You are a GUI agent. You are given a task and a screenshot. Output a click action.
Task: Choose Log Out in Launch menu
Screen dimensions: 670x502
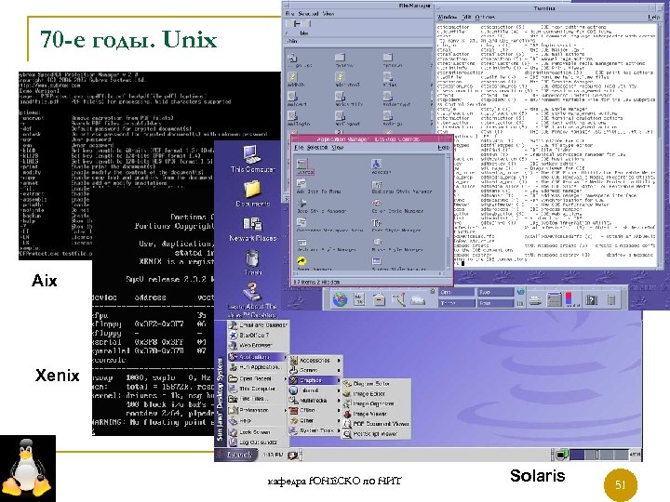coord(258,443)
